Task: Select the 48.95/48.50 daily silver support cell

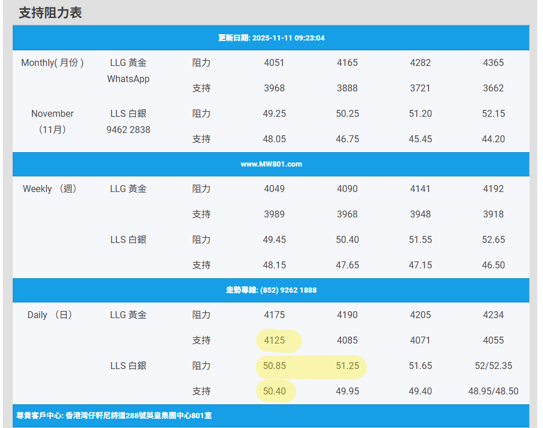Action: pos(493,392)
